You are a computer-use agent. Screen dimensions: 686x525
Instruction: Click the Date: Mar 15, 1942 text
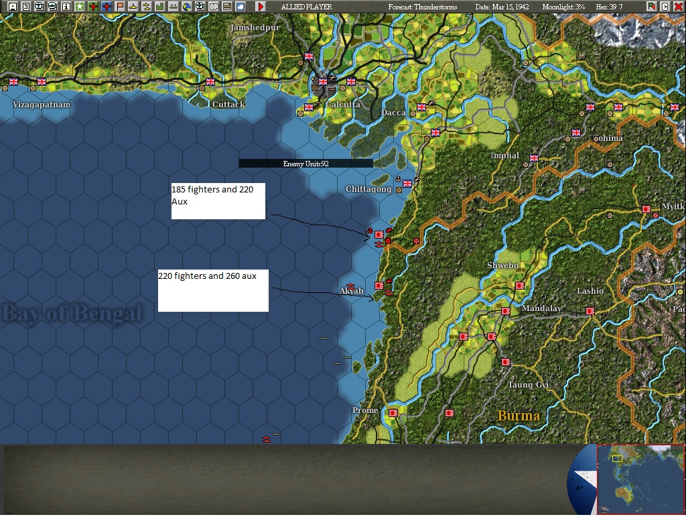[502, 7]
